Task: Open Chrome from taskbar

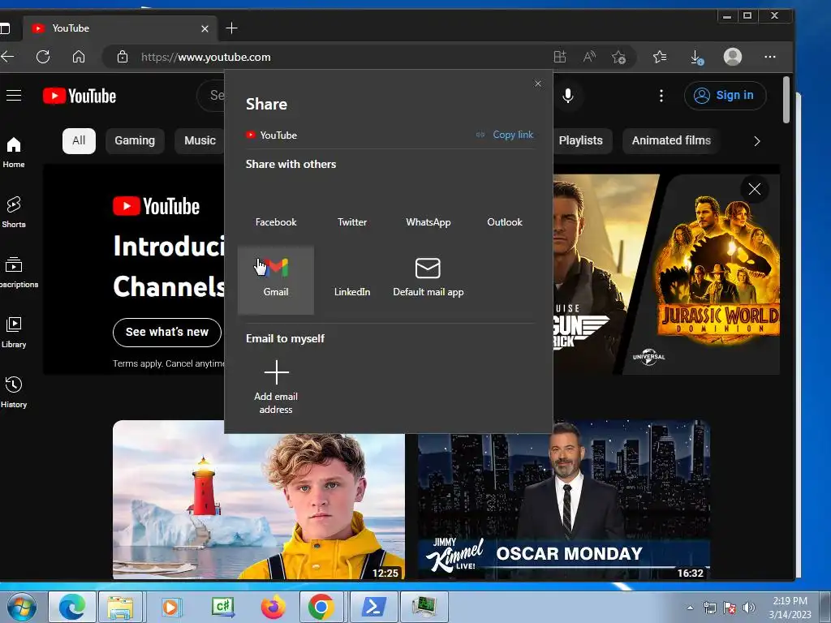Action: coord(321,607)
